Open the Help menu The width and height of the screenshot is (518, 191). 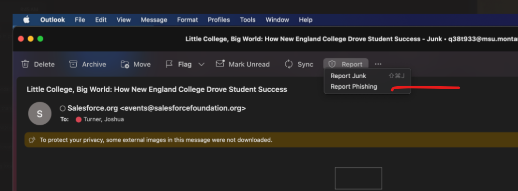[x=305, y=20]
